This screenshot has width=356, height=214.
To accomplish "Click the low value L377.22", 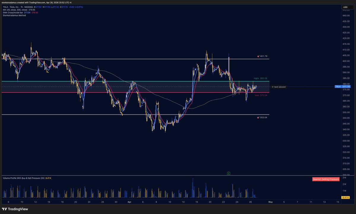I will pyautogui.click(x=55, y=7).
